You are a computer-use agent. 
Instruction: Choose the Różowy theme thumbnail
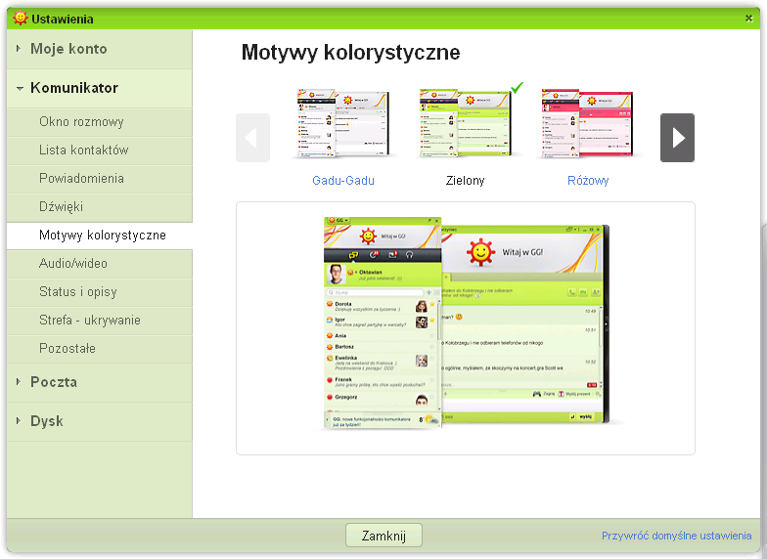point(587,123)
